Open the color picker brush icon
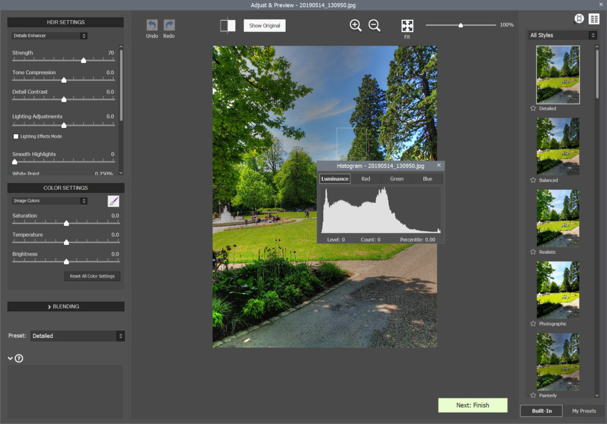 click(113, 201)
